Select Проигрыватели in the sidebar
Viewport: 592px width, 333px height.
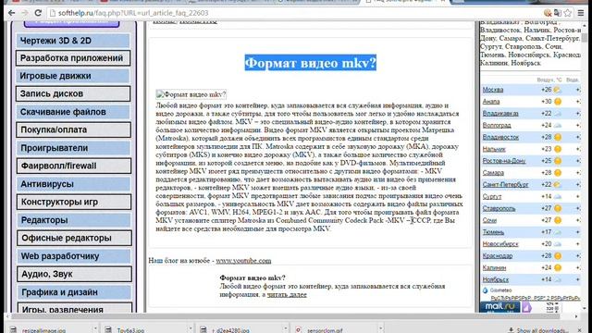[74, 148]
